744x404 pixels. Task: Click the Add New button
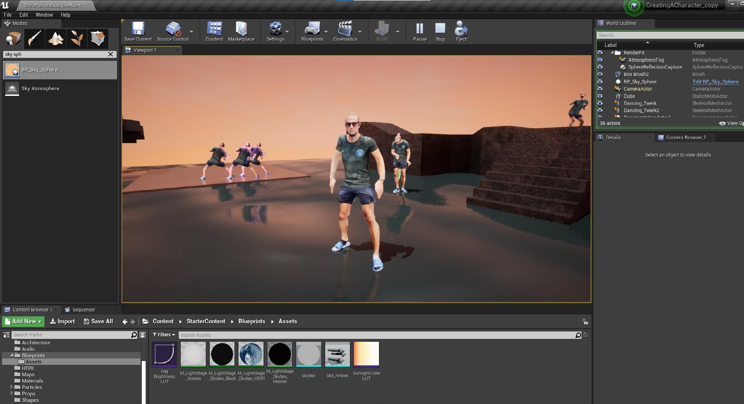23,321
